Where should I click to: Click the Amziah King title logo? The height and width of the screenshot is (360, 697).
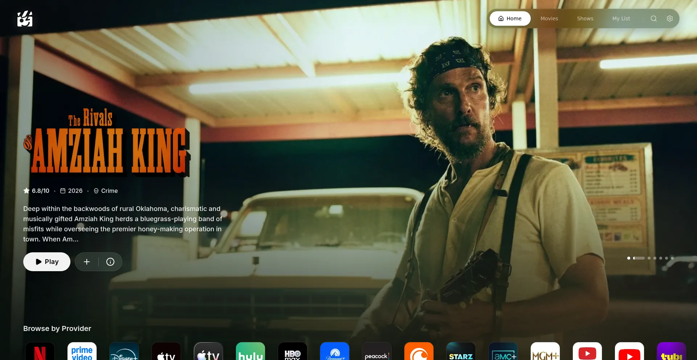coord(107,142)
